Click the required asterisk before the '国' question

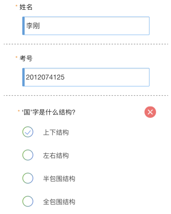(19, 111)
